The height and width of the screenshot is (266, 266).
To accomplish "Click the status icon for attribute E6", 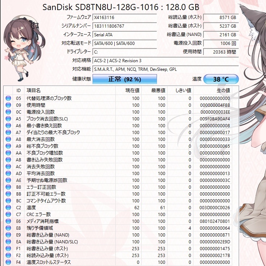I will [8, 221].
